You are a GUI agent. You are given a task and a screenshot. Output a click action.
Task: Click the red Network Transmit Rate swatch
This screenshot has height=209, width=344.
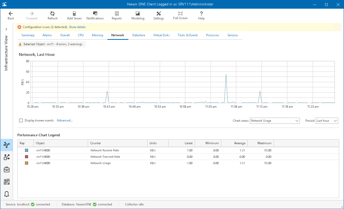coord(27,157)
